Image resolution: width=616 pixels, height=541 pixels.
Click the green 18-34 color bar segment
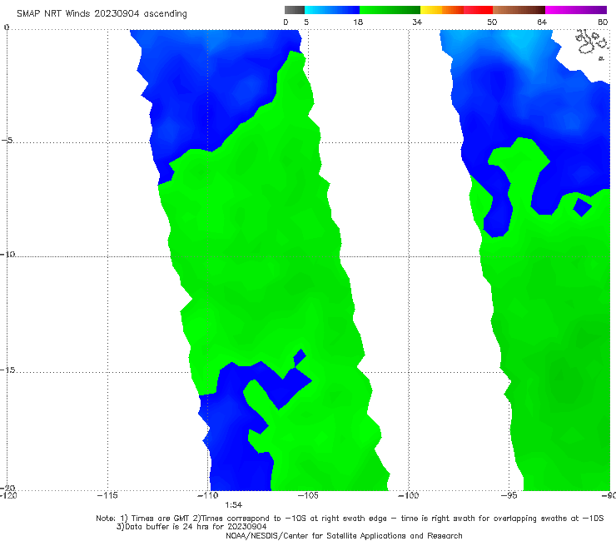click(x=390, y=10)
